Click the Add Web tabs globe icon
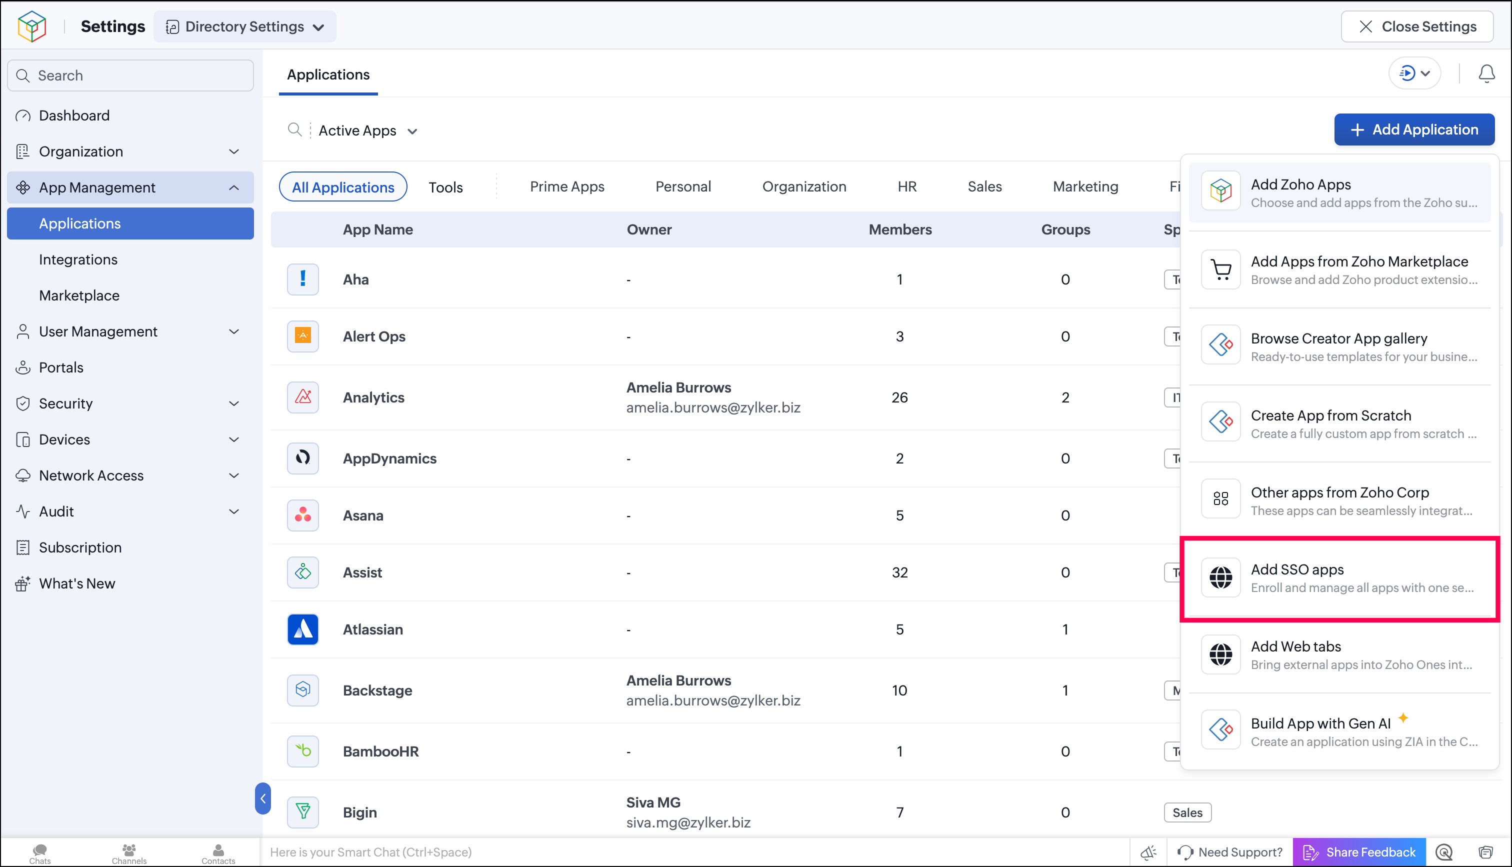This screenshot has height=867, width=1512. pyautogui.click(x=1220, y=654)
